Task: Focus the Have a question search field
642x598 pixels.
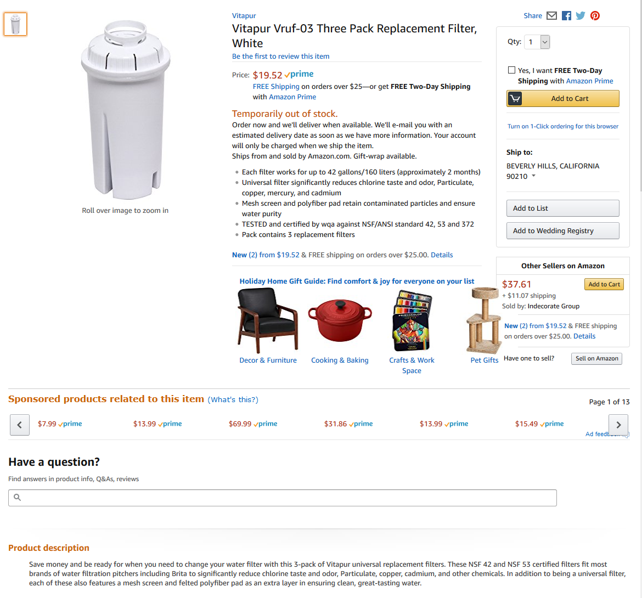Action: point(283,498)
